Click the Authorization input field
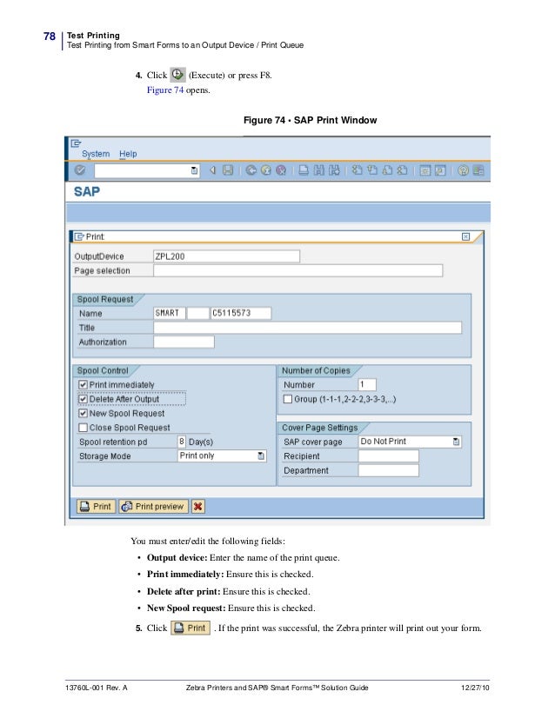 (x=184, y=342)
